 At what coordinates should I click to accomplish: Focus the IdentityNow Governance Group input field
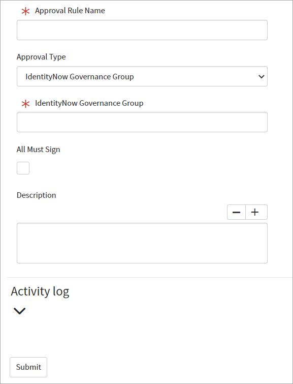[142, 122]
